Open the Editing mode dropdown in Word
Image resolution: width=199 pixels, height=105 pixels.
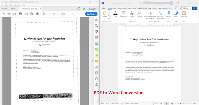coord(185,8)
